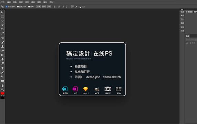This screenshot has width=197, height=124.
Task: Select the Path Selection arrow tool
Action: 2,76
